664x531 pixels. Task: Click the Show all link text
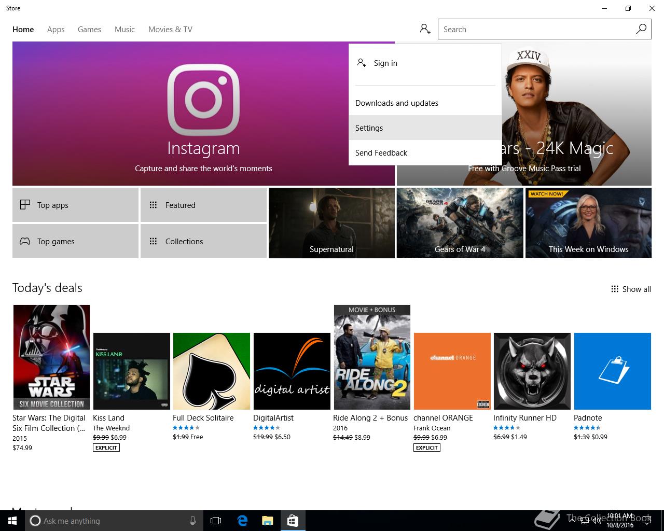[637, 289]
